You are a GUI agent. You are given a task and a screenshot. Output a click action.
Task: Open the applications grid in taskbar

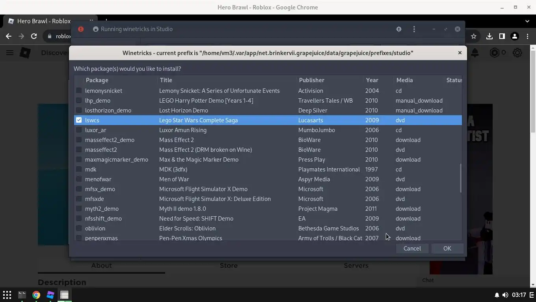pyautogui.click(x=7, y=295)
